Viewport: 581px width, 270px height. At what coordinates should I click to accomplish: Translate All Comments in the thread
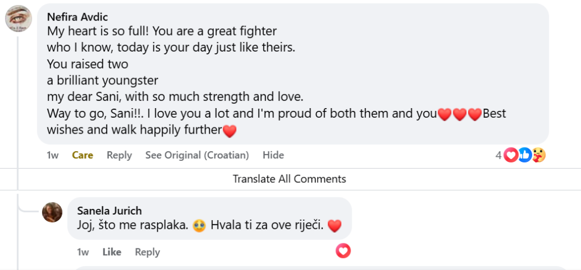tap(289, 179)
